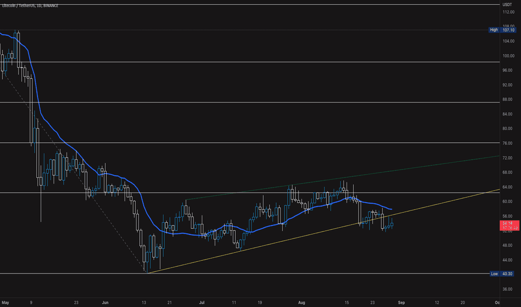This screenshot has width=521, height=307.
Task: Select the yellow ascending trendline
Action: coord(323,231)
